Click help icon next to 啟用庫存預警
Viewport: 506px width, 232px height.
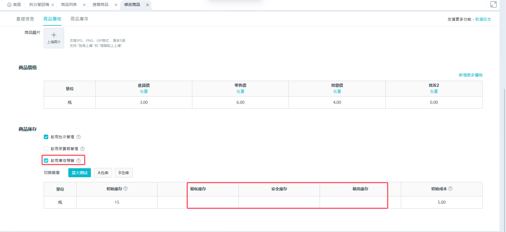tap(78, 161)
